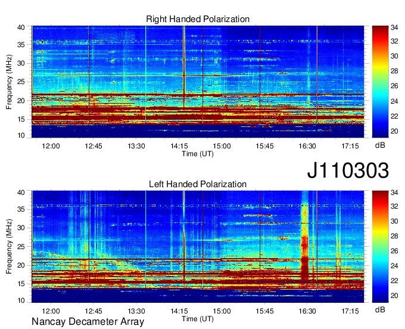Click '20' on Left Handed frequency axis
Viewport: 405px width, 329px height.
pyautogui.click(x=21, y=265)
